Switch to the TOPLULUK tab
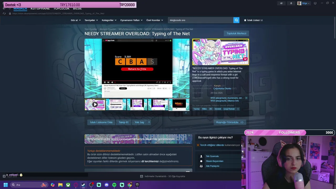The width and height of the screenshot is (336, 189). (x=61, y=8)
